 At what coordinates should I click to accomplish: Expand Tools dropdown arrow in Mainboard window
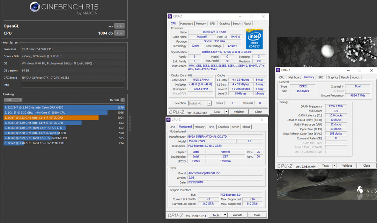[225, 215]
